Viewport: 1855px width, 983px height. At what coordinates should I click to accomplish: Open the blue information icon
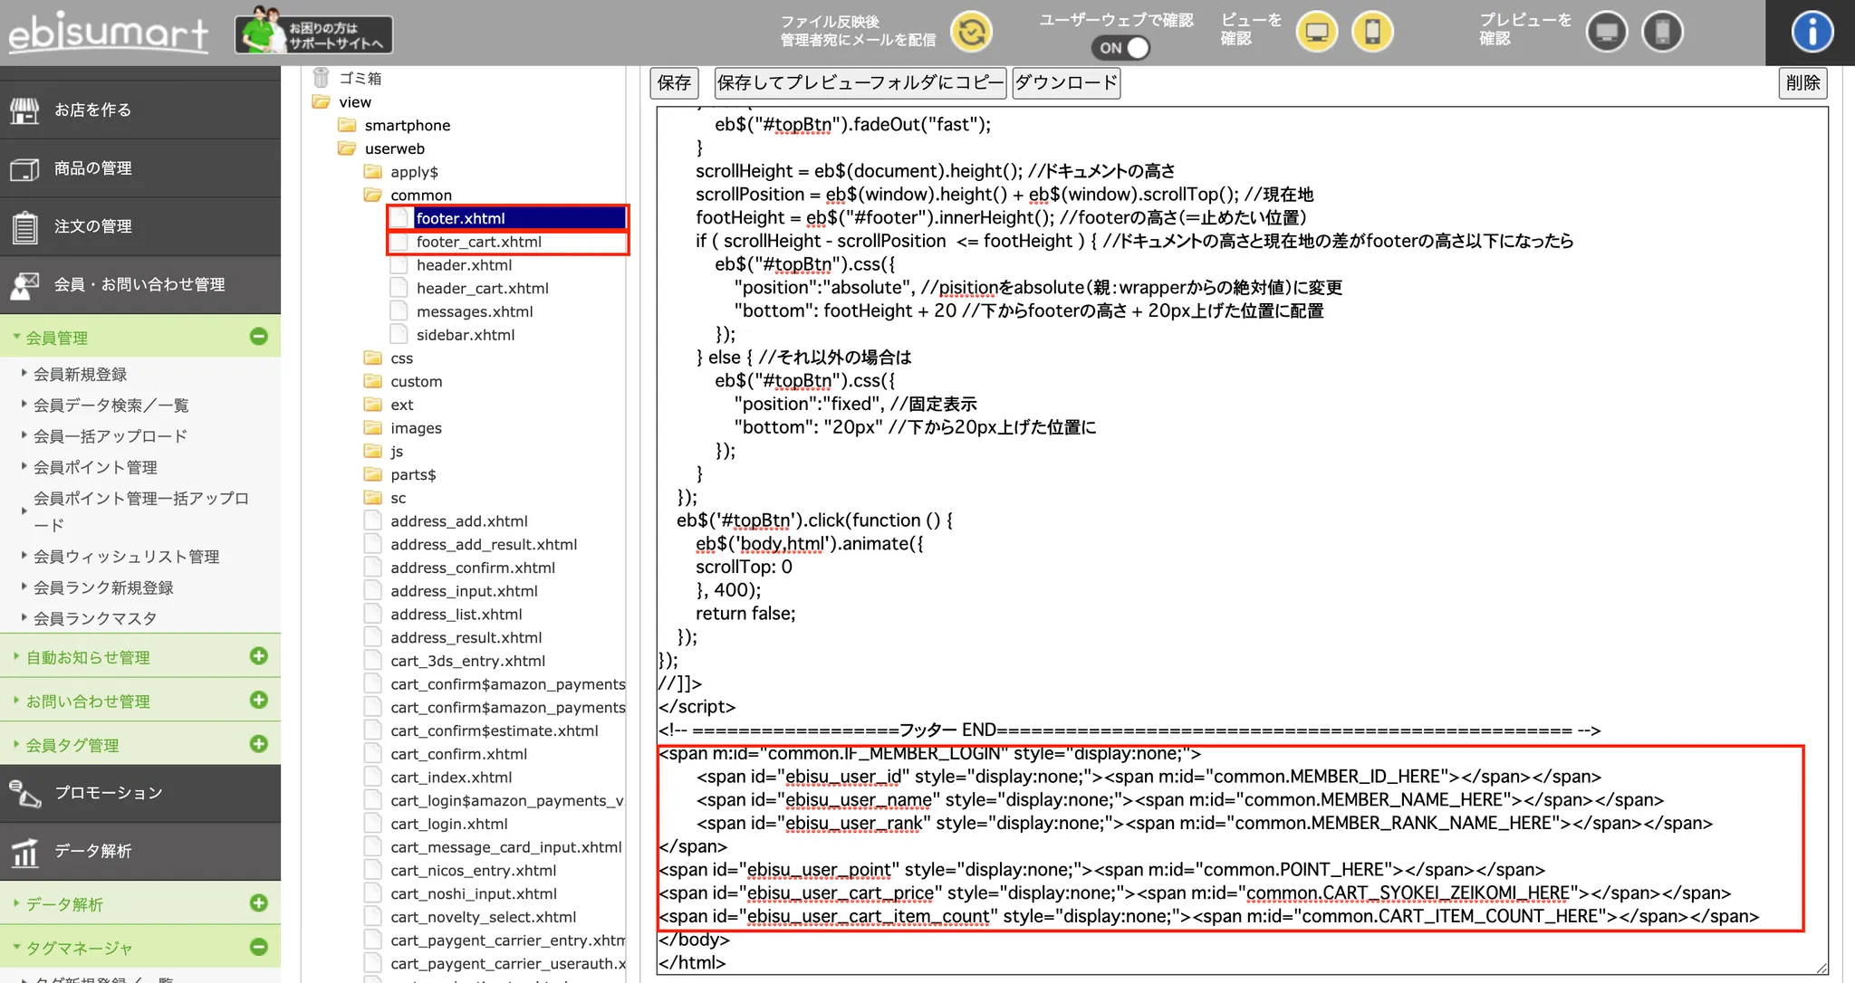(1812, 33)
